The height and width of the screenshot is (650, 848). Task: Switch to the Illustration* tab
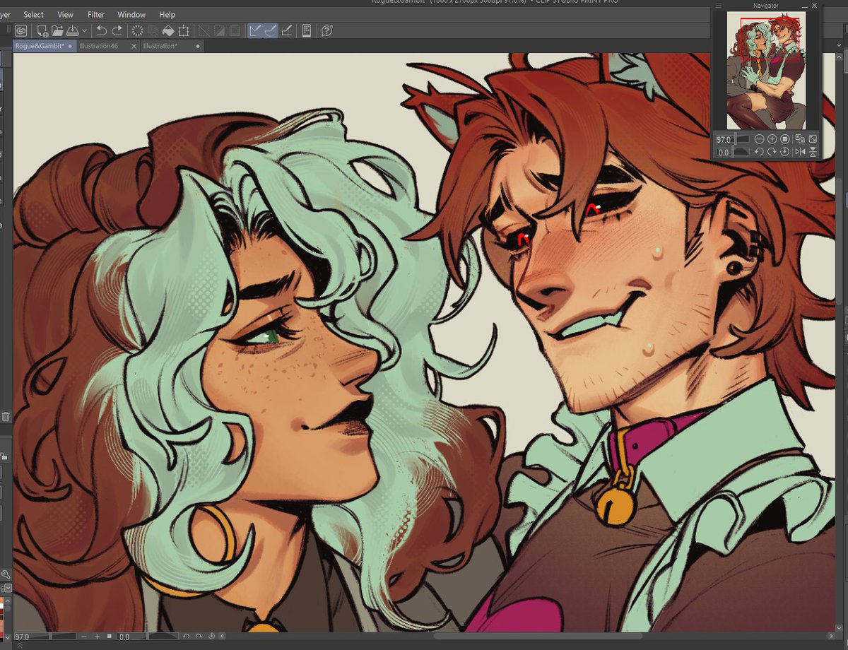172,46
